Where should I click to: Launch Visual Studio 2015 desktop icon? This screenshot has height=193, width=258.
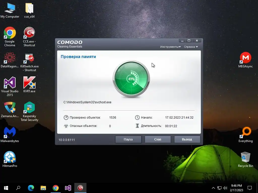point(10,86)
